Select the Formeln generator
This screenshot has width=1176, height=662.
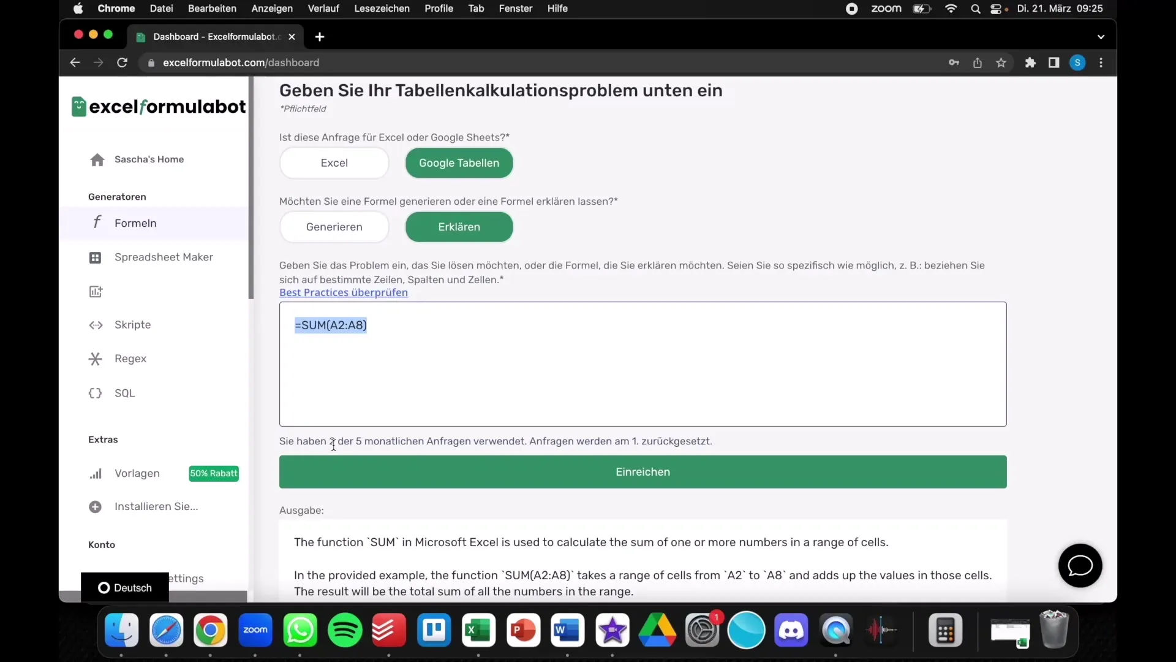click(x=153, y=223)
